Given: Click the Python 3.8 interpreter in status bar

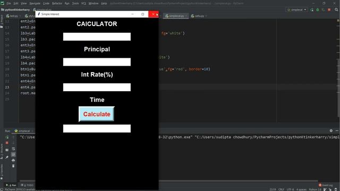Looking at the screenshot, I should 315,189.
